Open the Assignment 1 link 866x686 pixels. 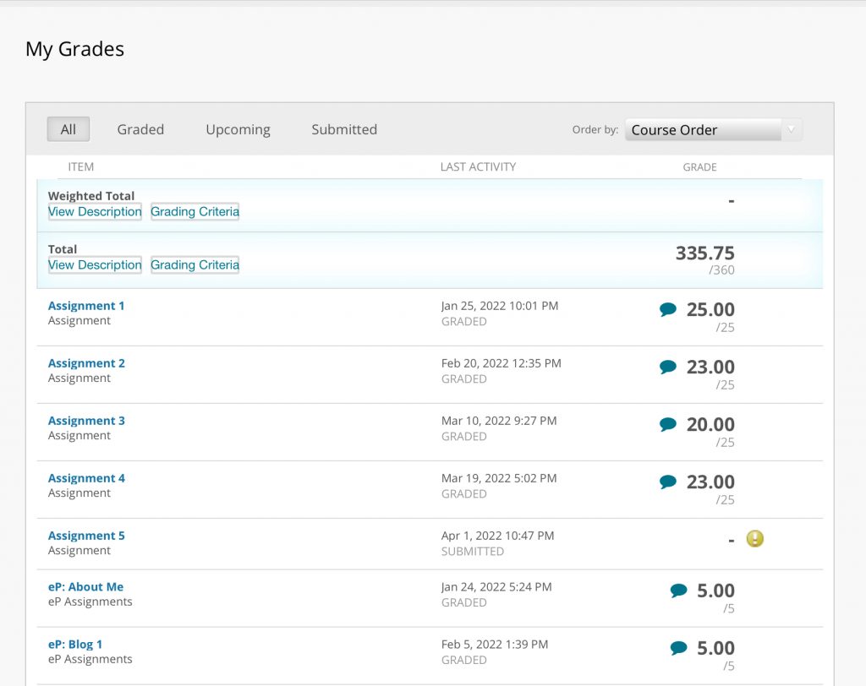(x=86, y=306)
